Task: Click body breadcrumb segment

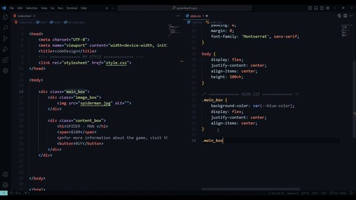Action: (x=55, y=22)
